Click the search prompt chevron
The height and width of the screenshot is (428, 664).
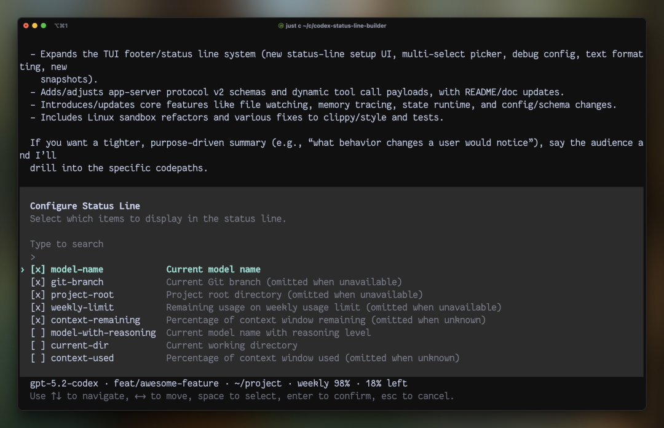coord(33,257)
